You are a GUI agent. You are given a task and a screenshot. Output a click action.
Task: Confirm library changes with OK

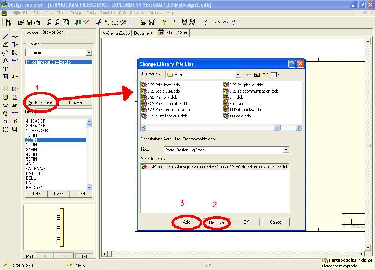(246, 222)
